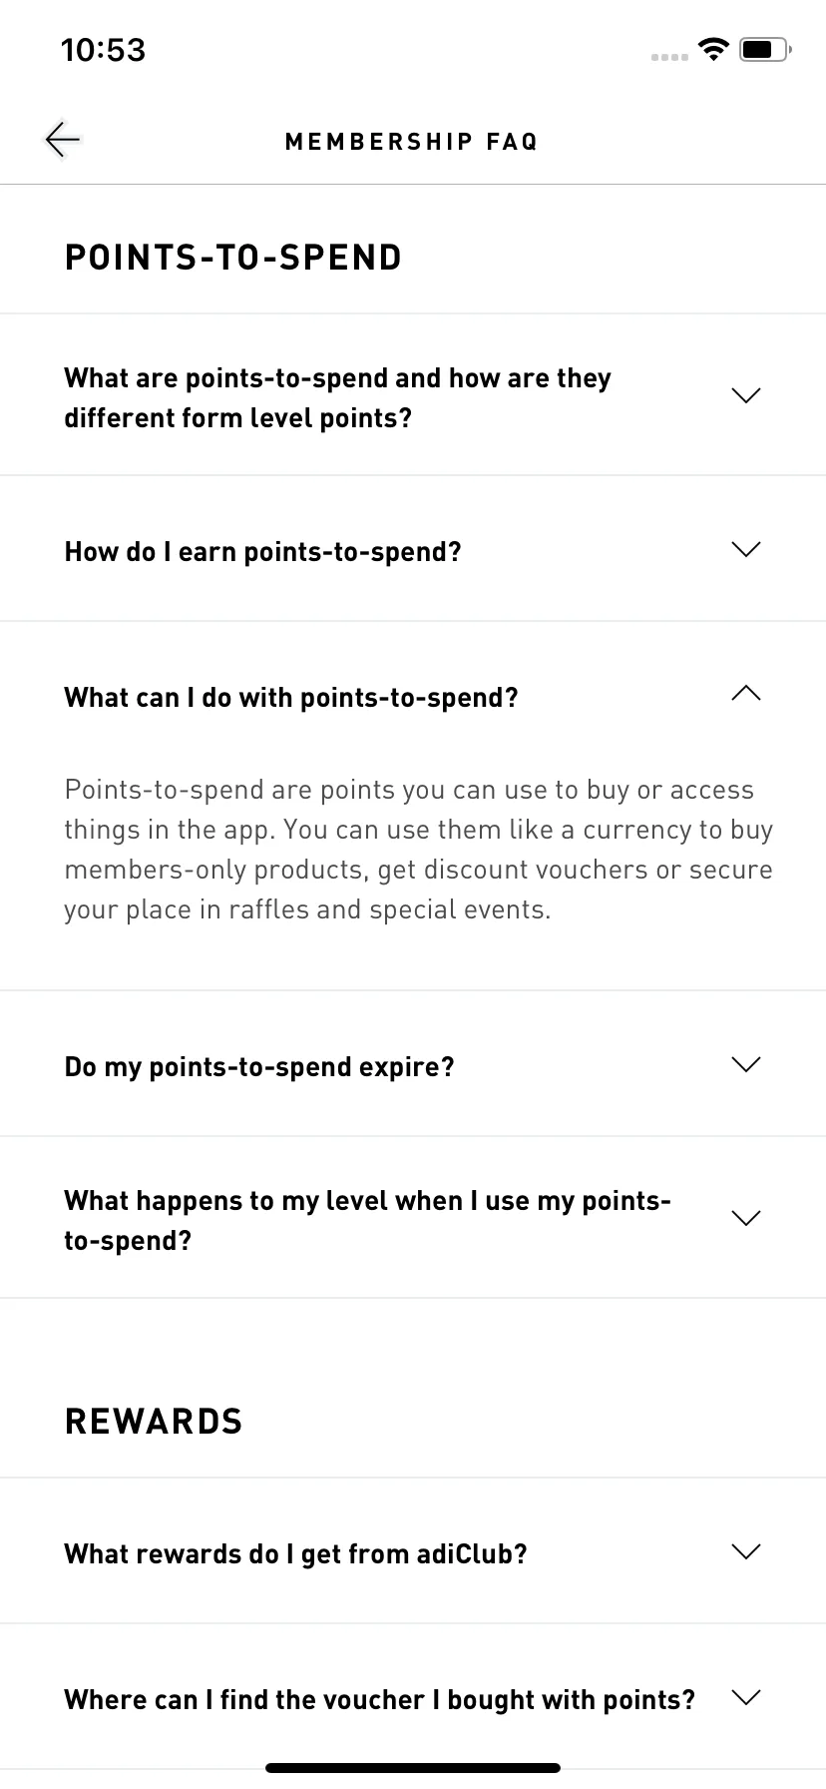Tap the Points-To-Spend section heading
Screen dimensions: 826x1789
point(233,258)
